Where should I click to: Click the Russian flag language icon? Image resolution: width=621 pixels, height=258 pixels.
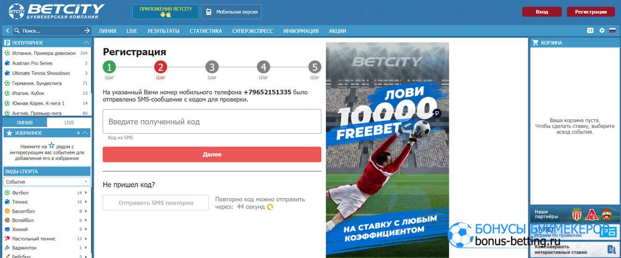click(612, 30)
